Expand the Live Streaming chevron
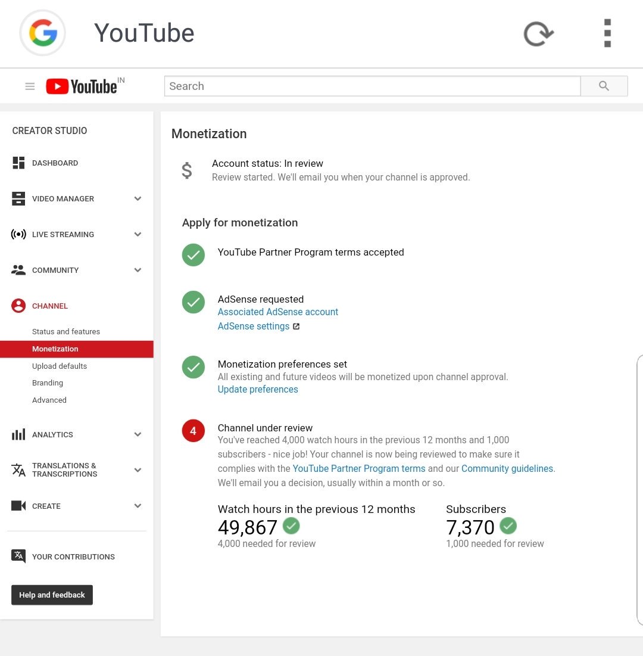The image size is (643, 656). click(x=138, y=234)
